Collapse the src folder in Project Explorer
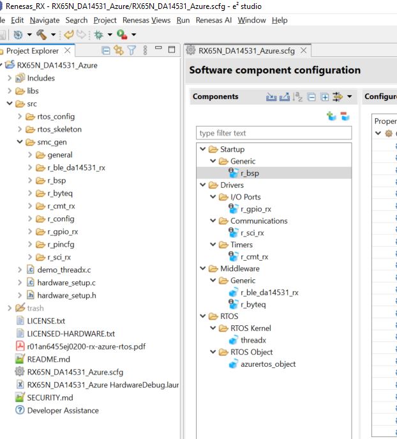397x439 pixels. (x=10, y=104)
